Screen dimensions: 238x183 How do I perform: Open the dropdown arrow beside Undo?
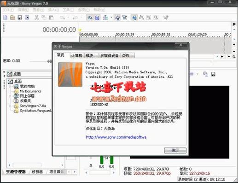(x=68, y=18)
